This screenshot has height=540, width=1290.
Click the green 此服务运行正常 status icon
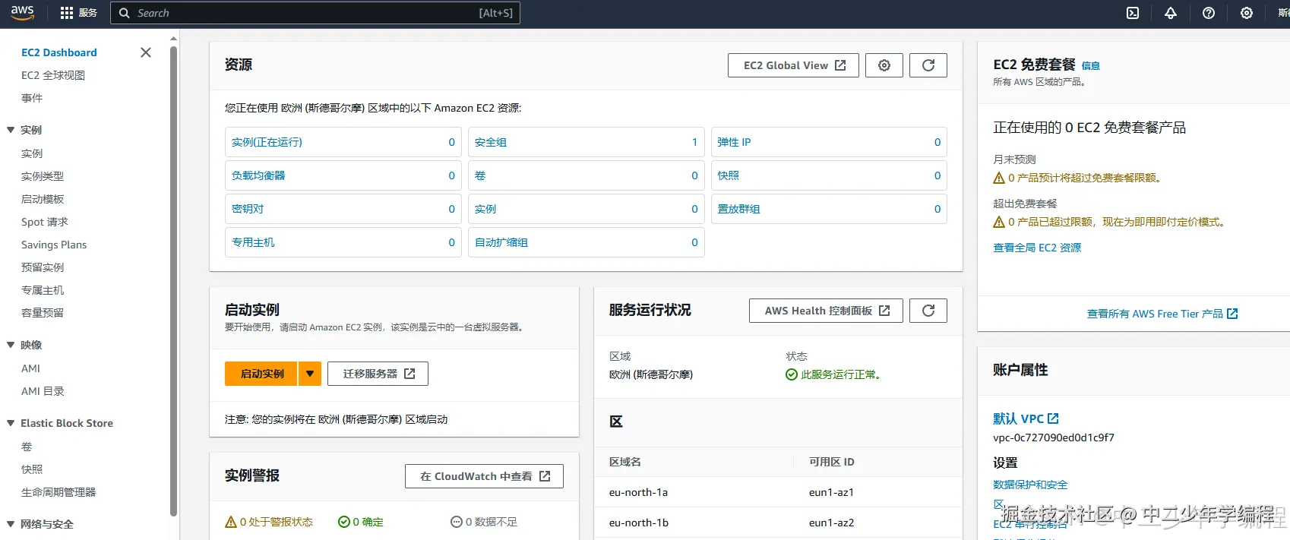pos(792,374)
